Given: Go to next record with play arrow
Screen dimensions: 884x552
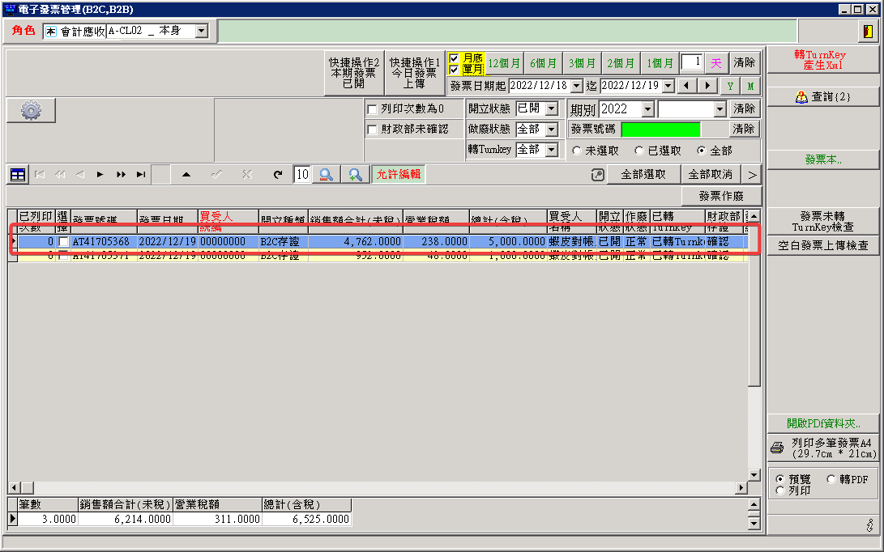Looking at the screenshot, I should click(100, 175).
